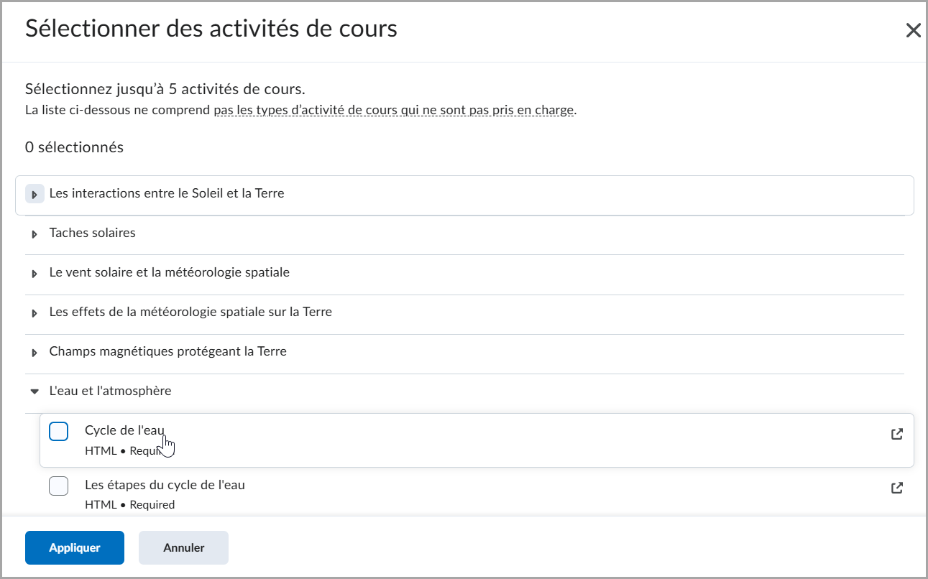Click the "Taches solaires" row label
Viewport: 928px width, 579px height.
pos(92,233)
